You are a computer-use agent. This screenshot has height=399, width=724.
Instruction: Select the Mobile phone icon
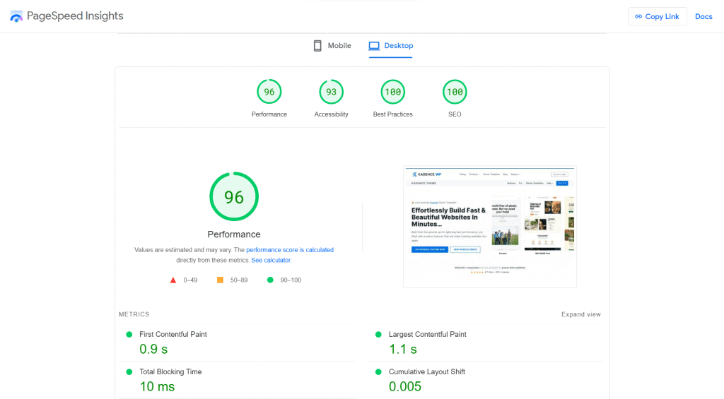point(318,46)
